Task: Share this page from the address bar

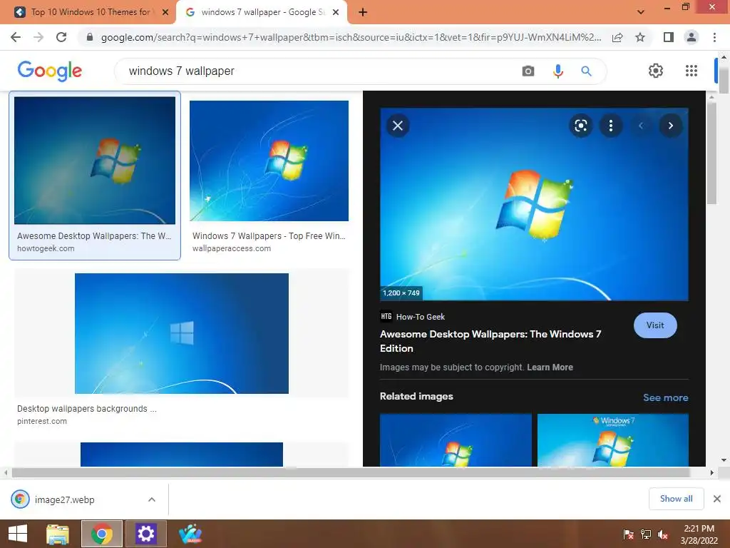Action: (x=617, y=37)
